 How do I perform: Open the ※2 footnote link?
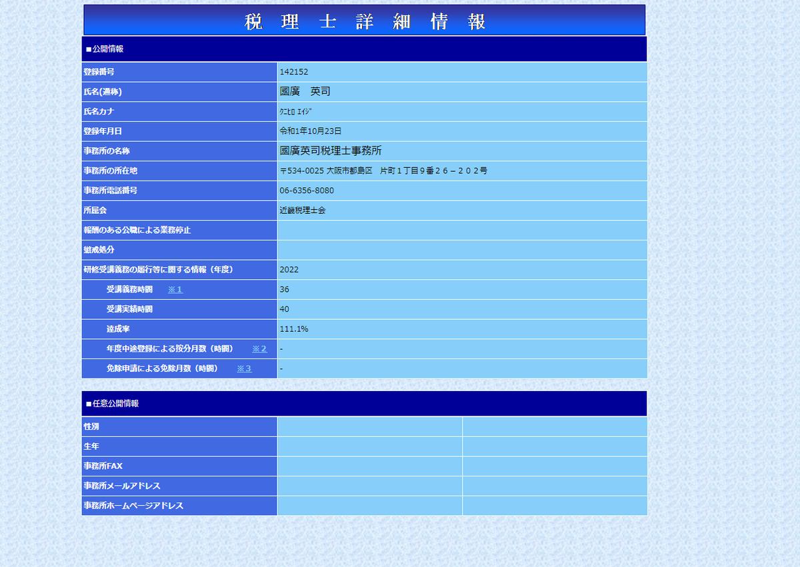tap(259, 349)
